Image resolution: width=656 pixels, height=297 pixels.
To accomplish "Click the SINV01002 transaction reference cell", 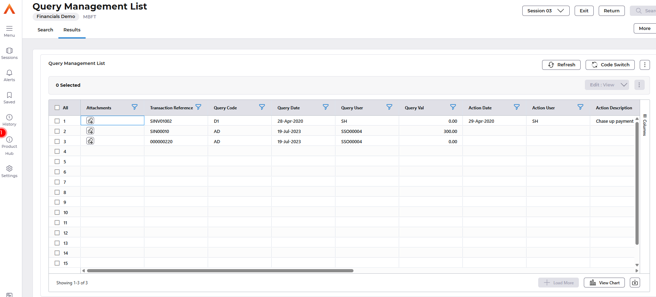I will tap(176, 121).
